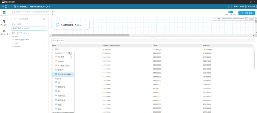Switch to the データセット tab
This screenshot has width=257, height=113.
pos(58,40)
